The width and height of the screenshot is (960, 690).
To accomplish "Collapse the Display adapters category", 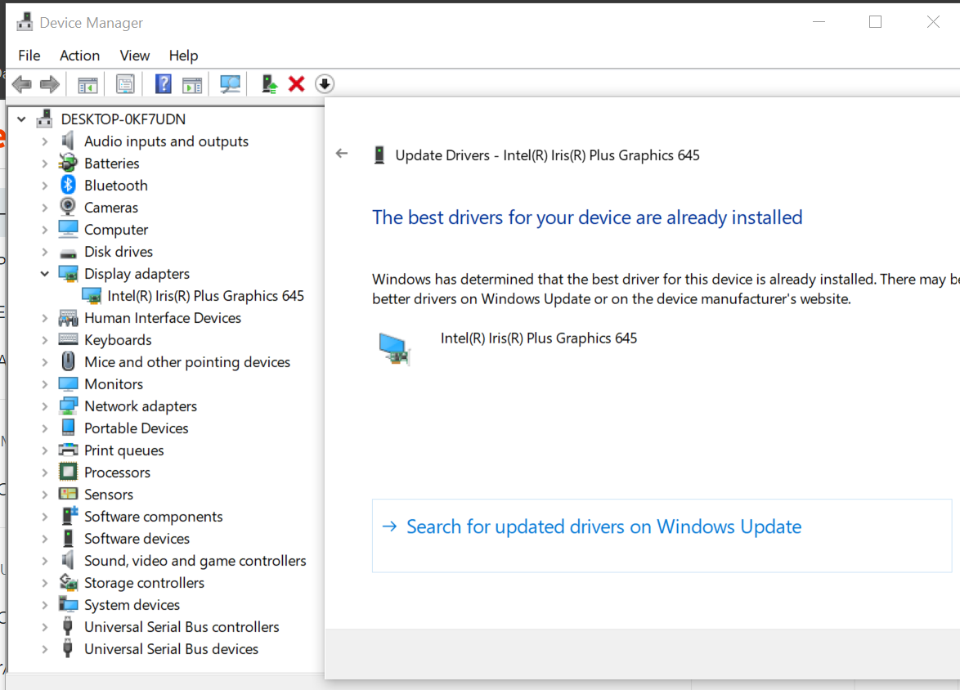I will pos(45,274).
